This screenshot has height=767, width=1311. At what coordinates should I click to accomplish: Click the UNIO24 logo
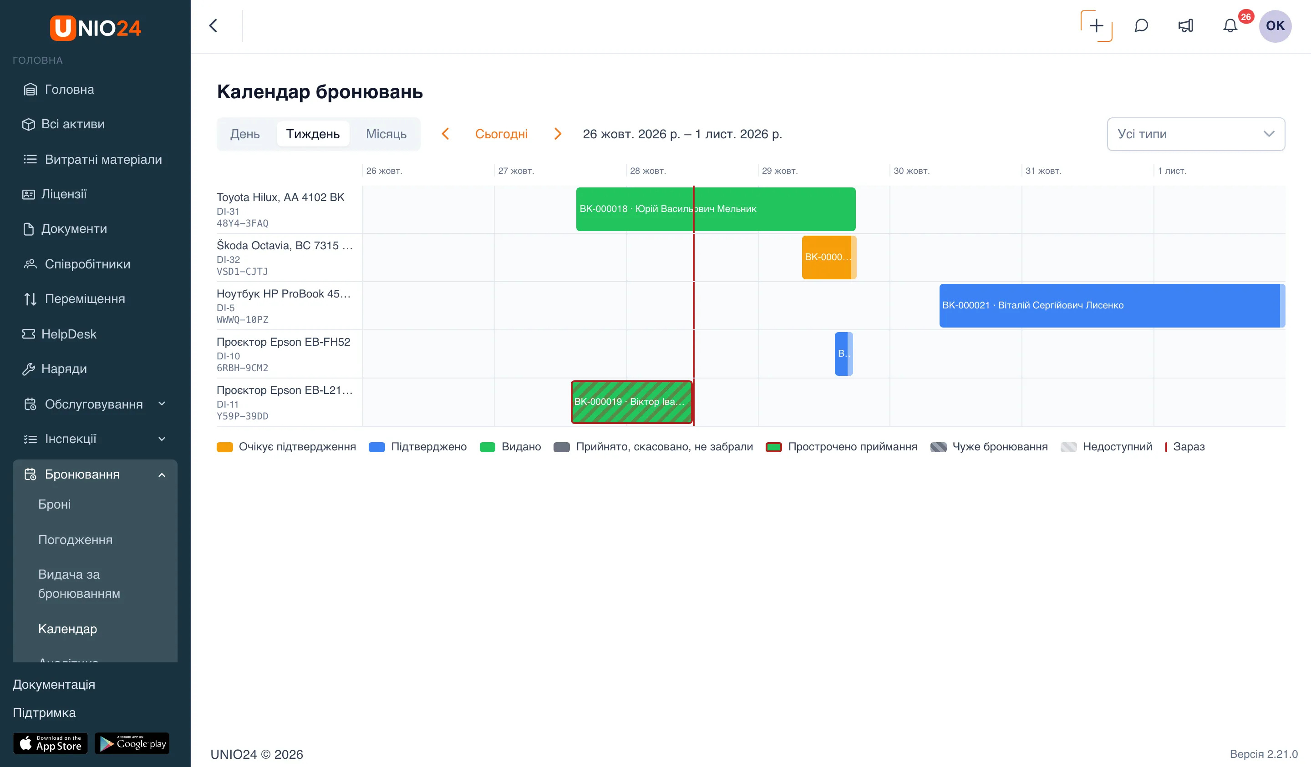[x=95, y=28]
